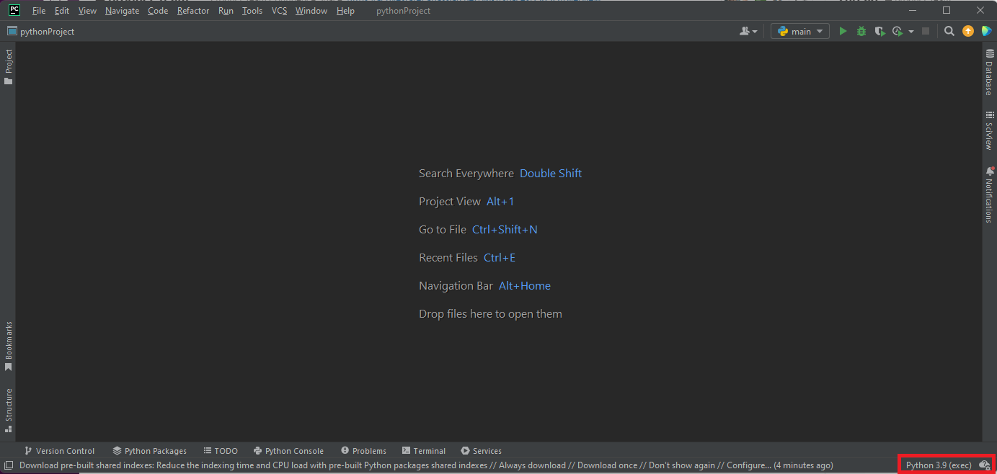The height and width of the screenshot is (474, 997).
Task: Open the Python 3.9 interpreter selector
Action: (939, 465)
